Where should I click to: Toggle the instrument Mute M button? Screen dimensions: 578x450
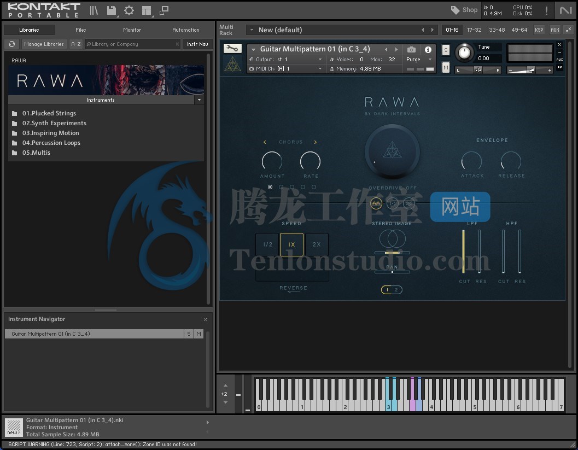[446, 67]
